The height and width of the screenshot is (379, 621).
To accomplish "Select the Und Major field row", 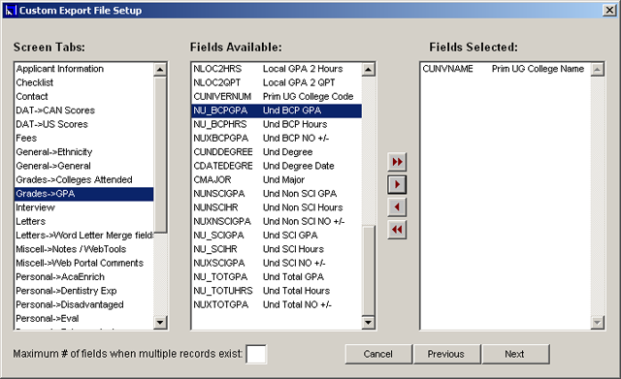I will point(277,179).
